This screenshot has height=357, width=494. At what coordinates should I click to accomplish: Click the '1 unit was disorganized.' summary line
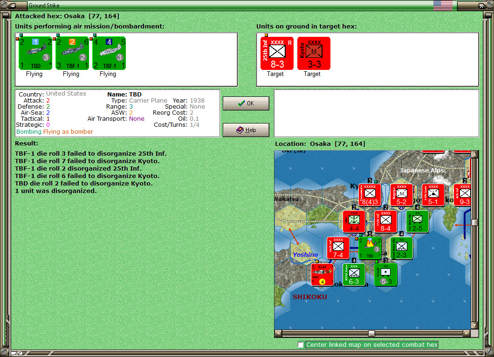pos(56,191)
